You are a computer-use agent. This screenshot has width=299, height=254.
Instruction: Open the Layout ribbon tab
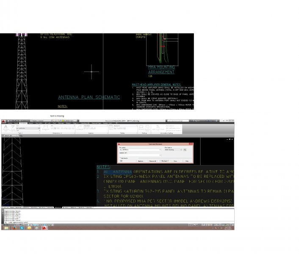(x=30, y=123)
